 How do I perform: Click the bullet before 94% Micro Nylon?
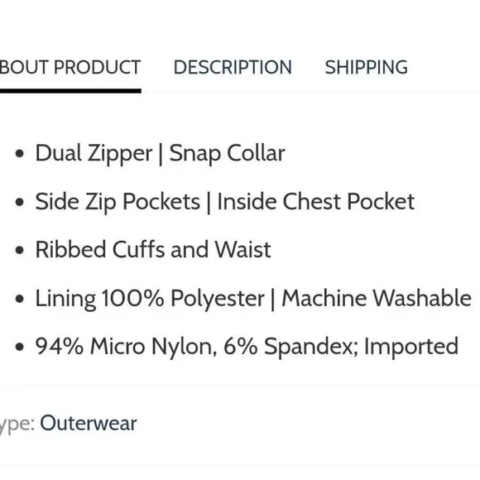pos(19,347)
